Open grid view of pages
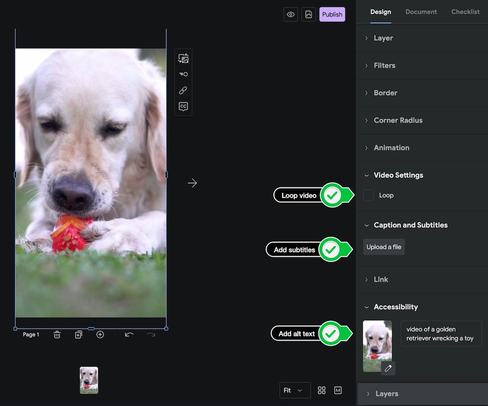 [322, 390]
